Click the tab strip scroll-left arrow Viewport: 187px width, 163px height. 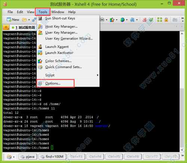[177, 26]
